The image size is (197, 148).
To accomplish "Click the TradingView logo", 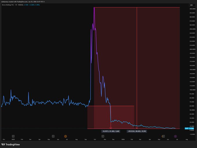I will click(10, 145).
